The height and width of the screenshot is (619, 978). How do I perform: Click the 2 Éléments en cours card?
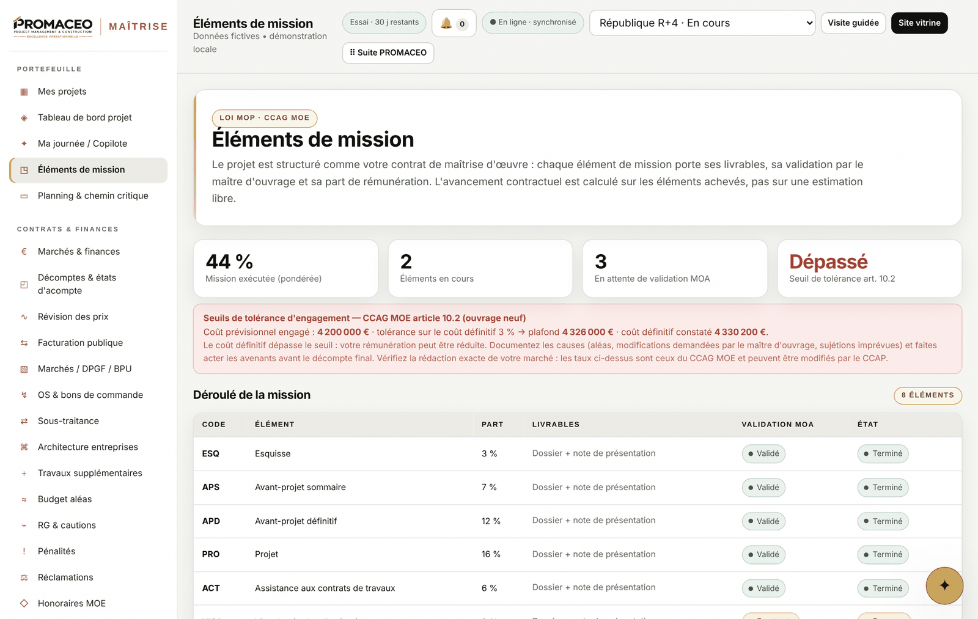(x=480, y=269)
